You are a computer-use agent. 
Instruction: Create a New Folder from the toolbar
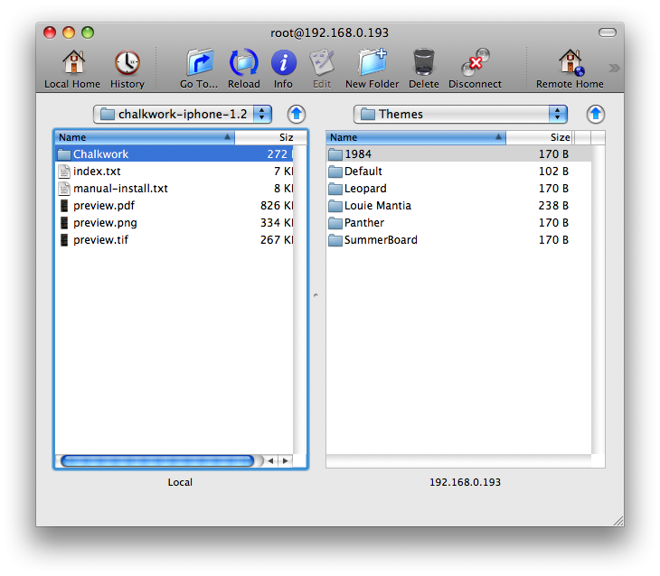click(372, 63)
